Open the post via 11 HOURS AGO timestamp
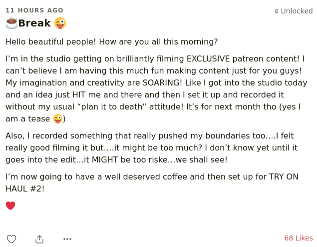Viewport: 317px width, 247px height. [34, 10]
